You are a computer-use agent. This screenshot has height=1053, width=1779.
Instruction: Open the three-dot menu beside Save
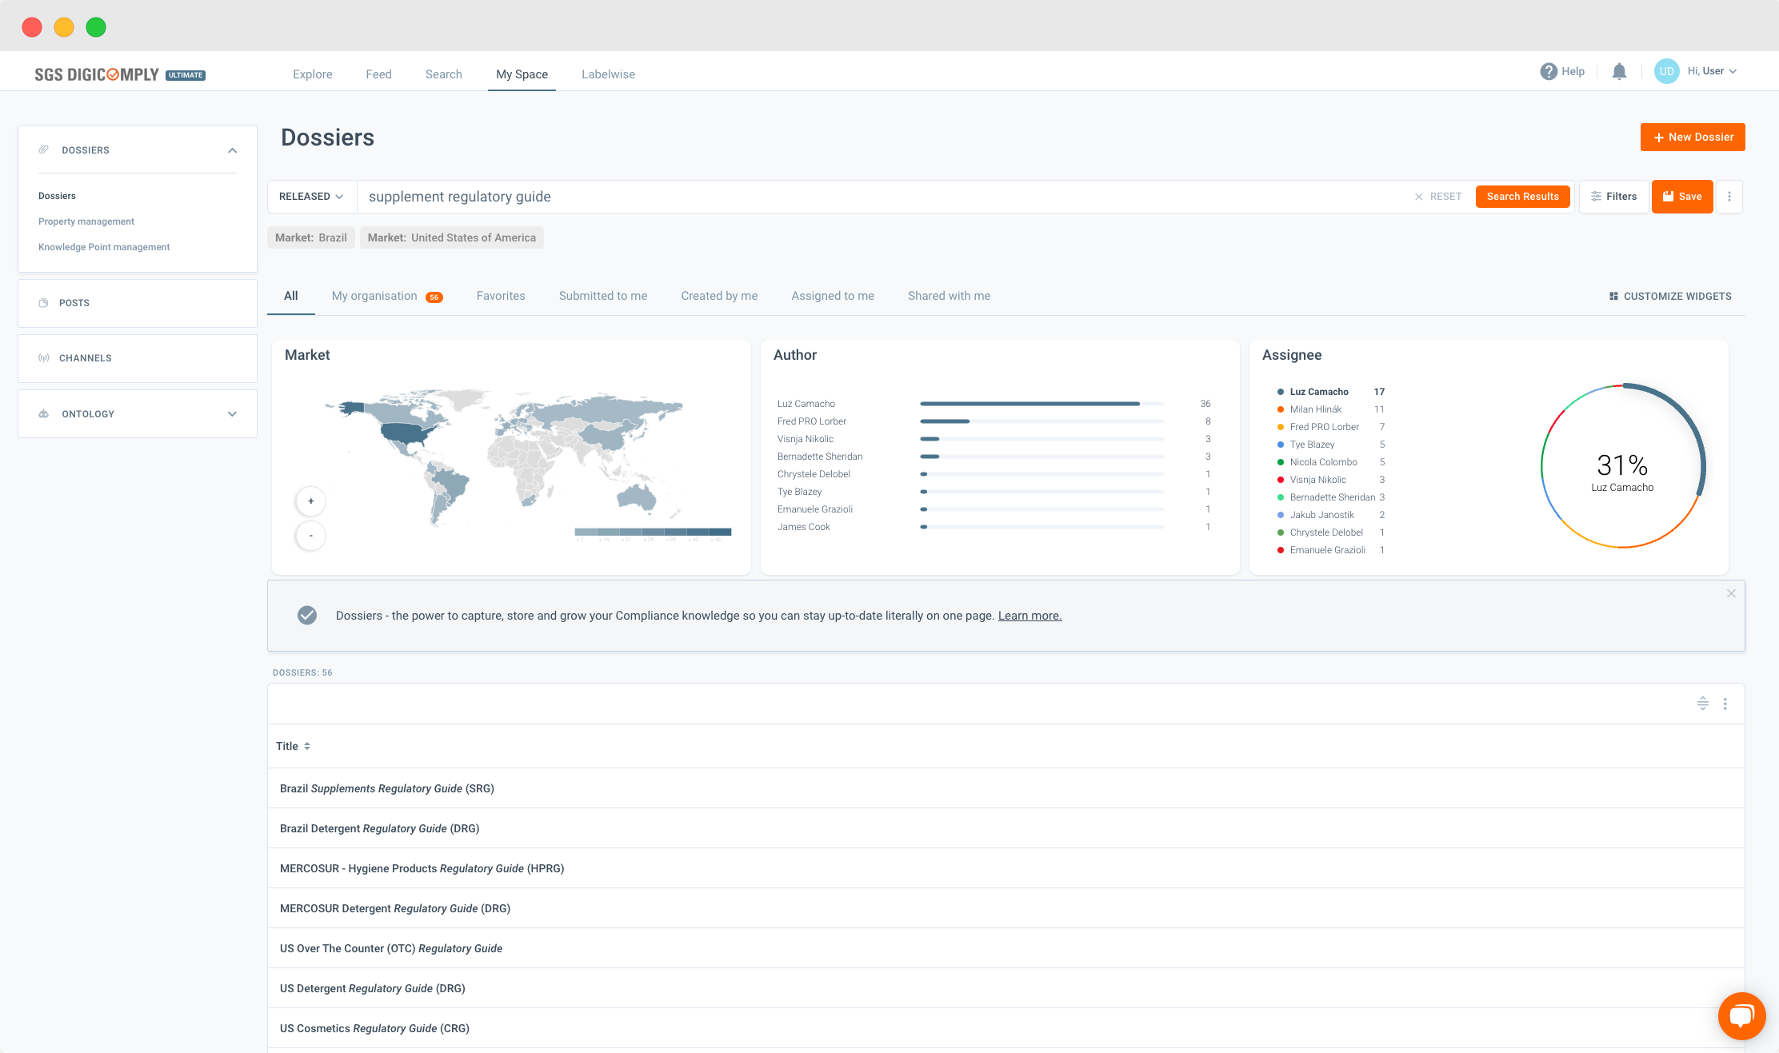tap(1729, 197)
